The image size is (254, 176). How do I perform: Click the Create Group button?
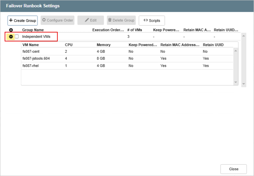point(22,21)
